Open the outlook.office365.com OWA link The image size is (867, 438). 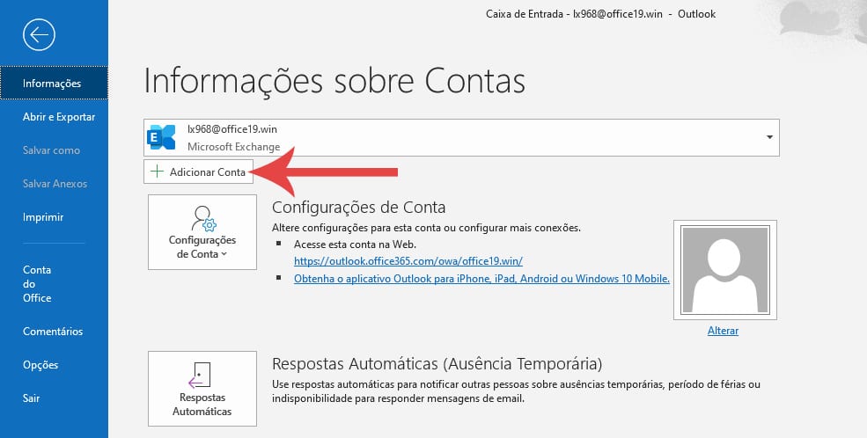pos(408,261)
